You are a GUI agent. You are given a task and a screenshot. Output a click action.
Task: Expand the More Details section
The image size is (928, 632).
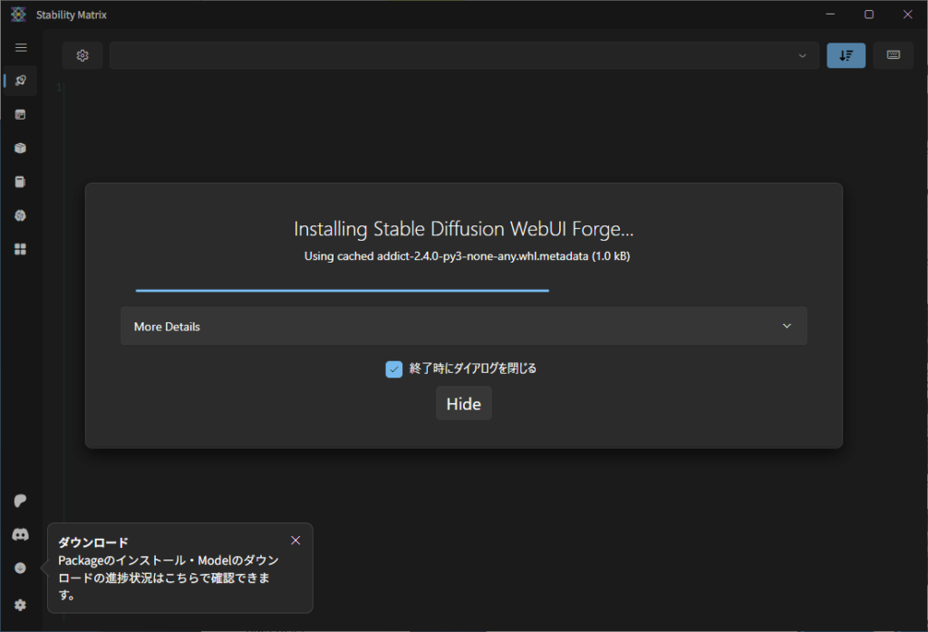464,326
